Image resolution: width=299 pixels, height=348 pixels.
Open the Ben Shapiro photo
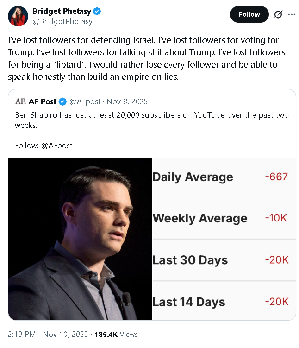(x=80, y=239)
